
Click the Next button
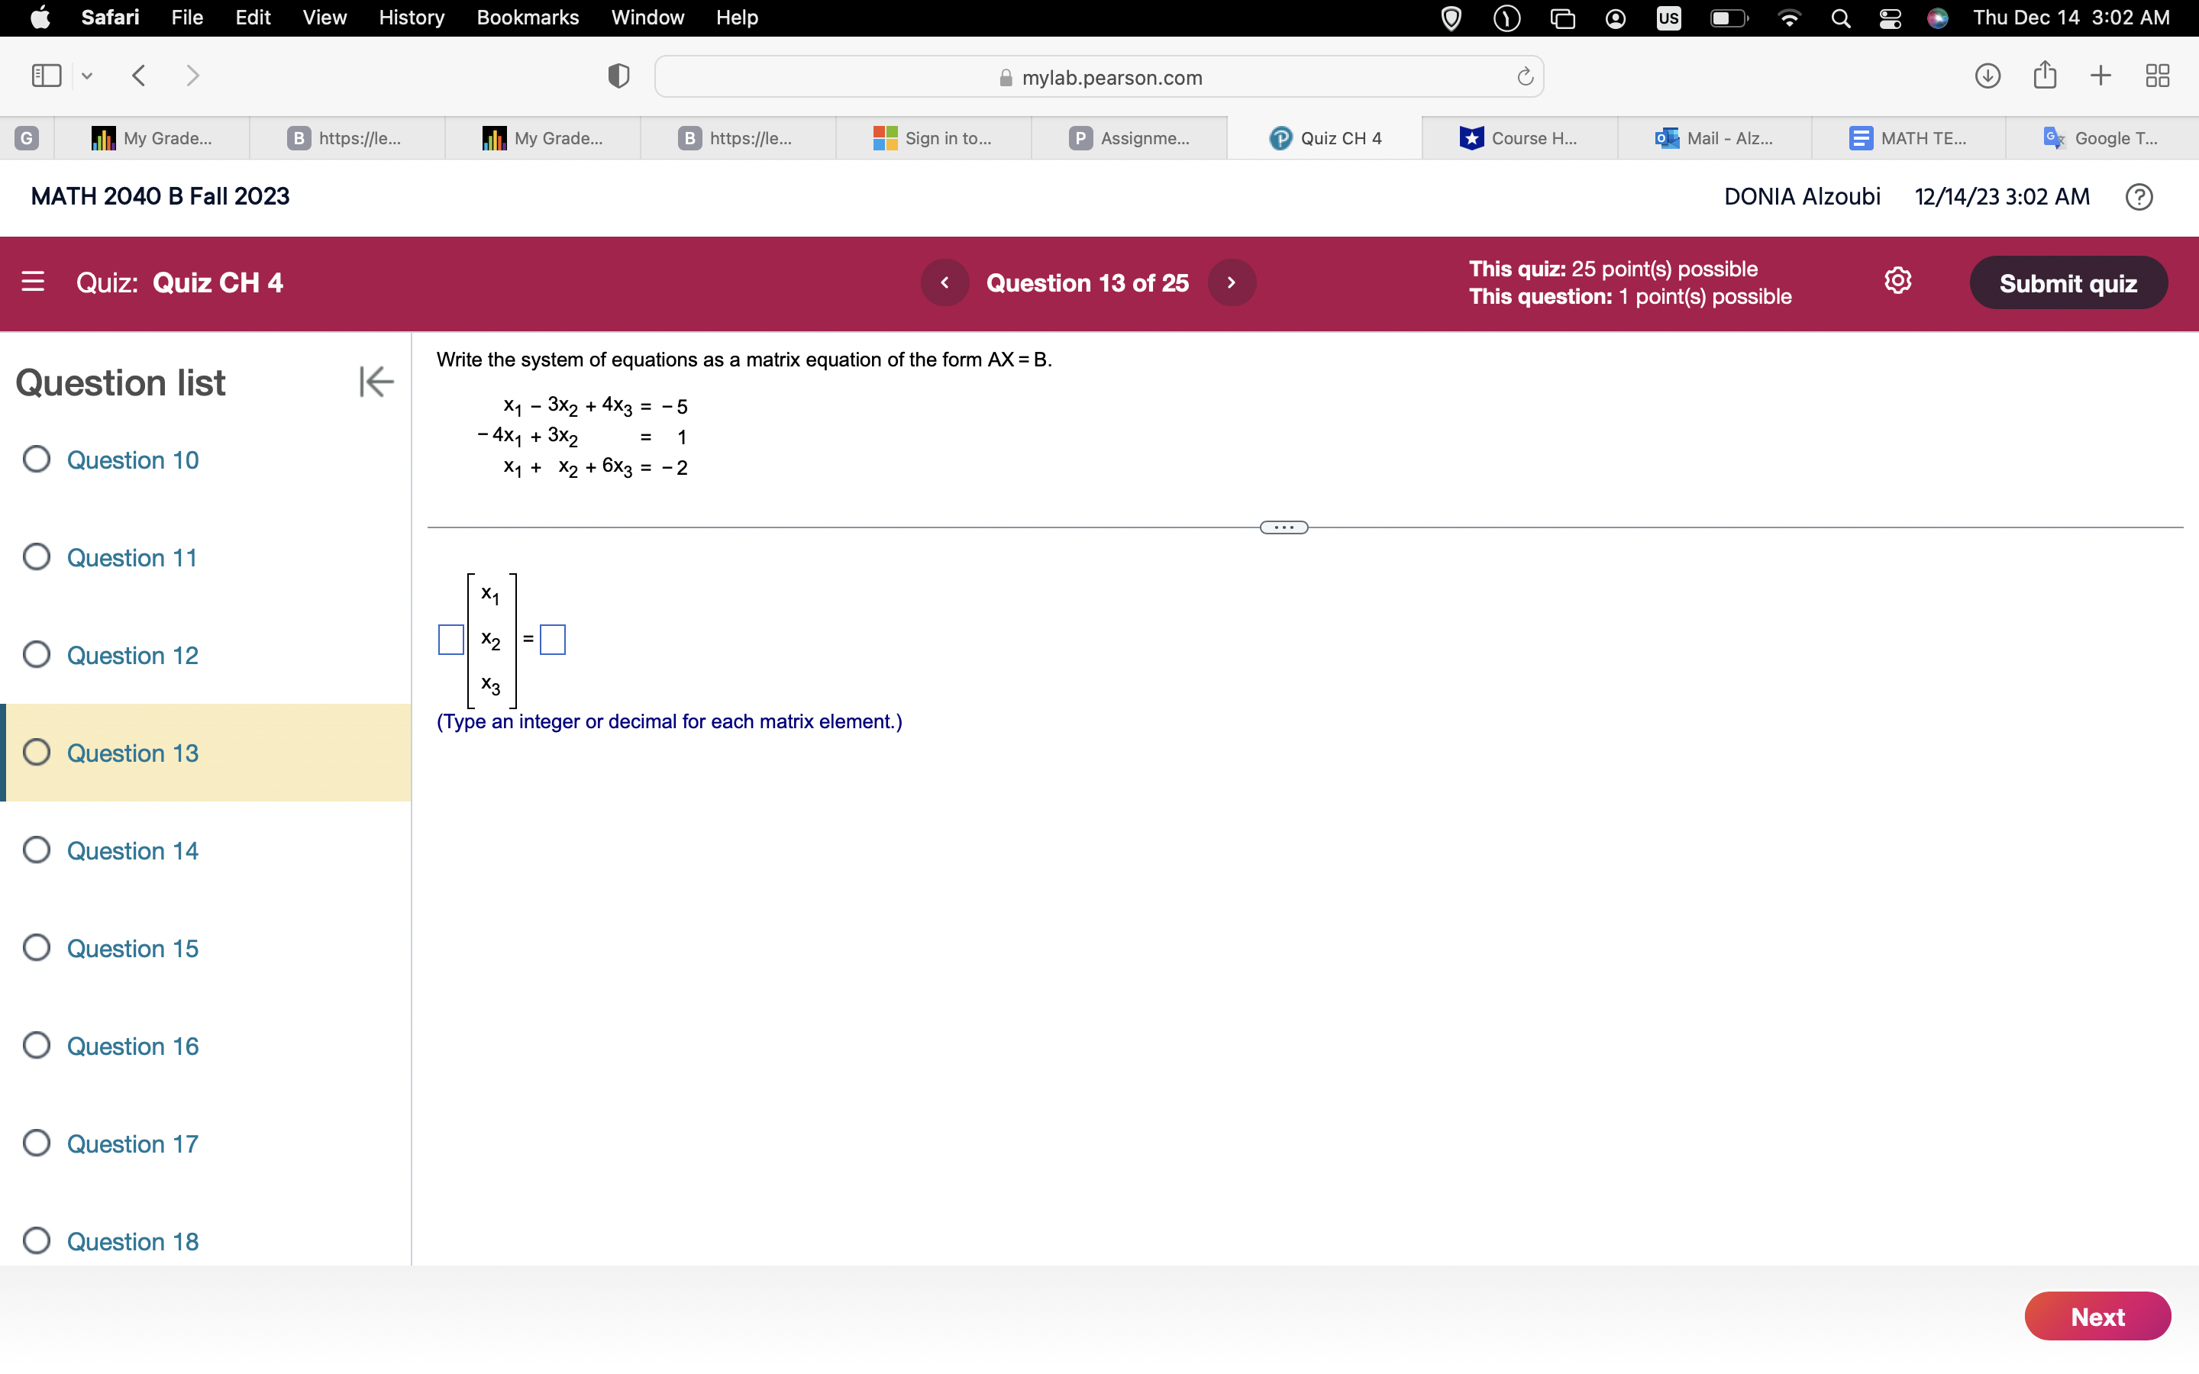pyautogui.click(x=2099, y=1315)
